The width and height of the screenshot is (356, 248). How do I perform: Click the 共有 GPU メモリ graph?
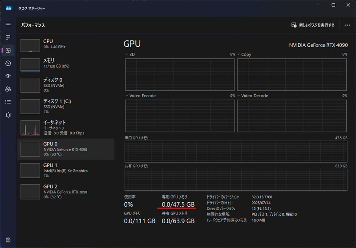coord(236,180)
